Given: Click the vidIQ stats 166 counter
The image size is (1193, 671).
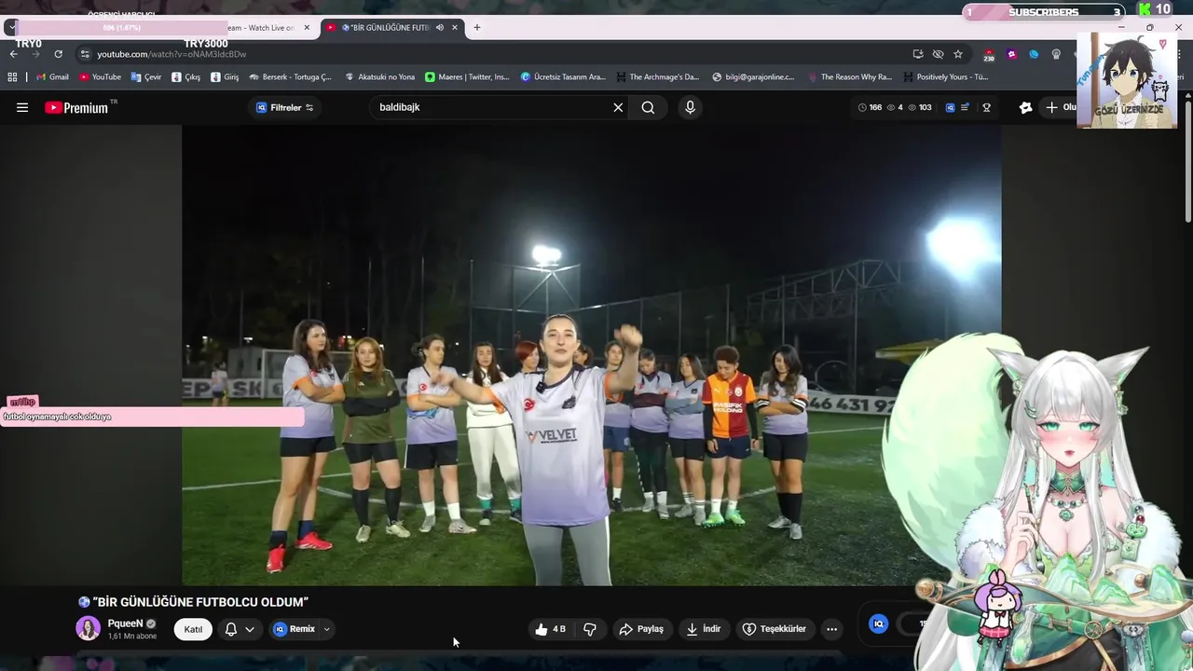Looking at the screenshot, I should point(869,107).
